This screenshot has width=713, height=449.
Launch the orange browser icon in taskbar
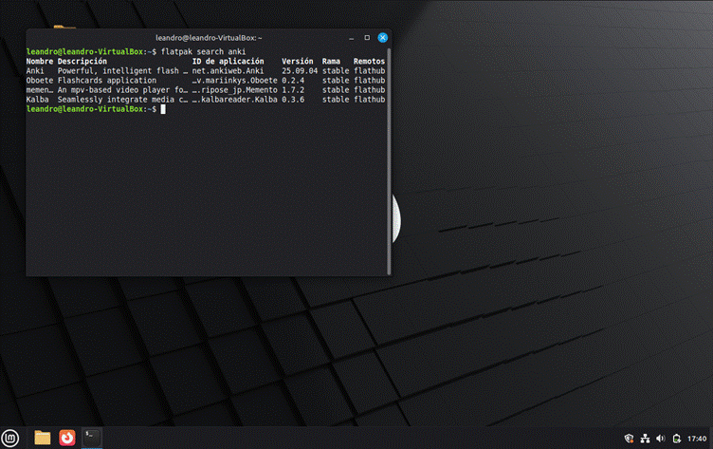66,438
